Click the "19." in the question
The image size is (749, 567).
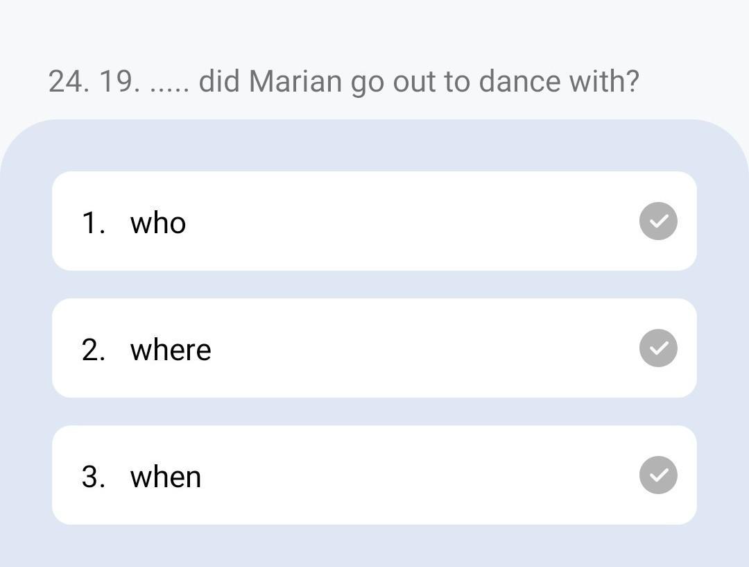[119, 81]
